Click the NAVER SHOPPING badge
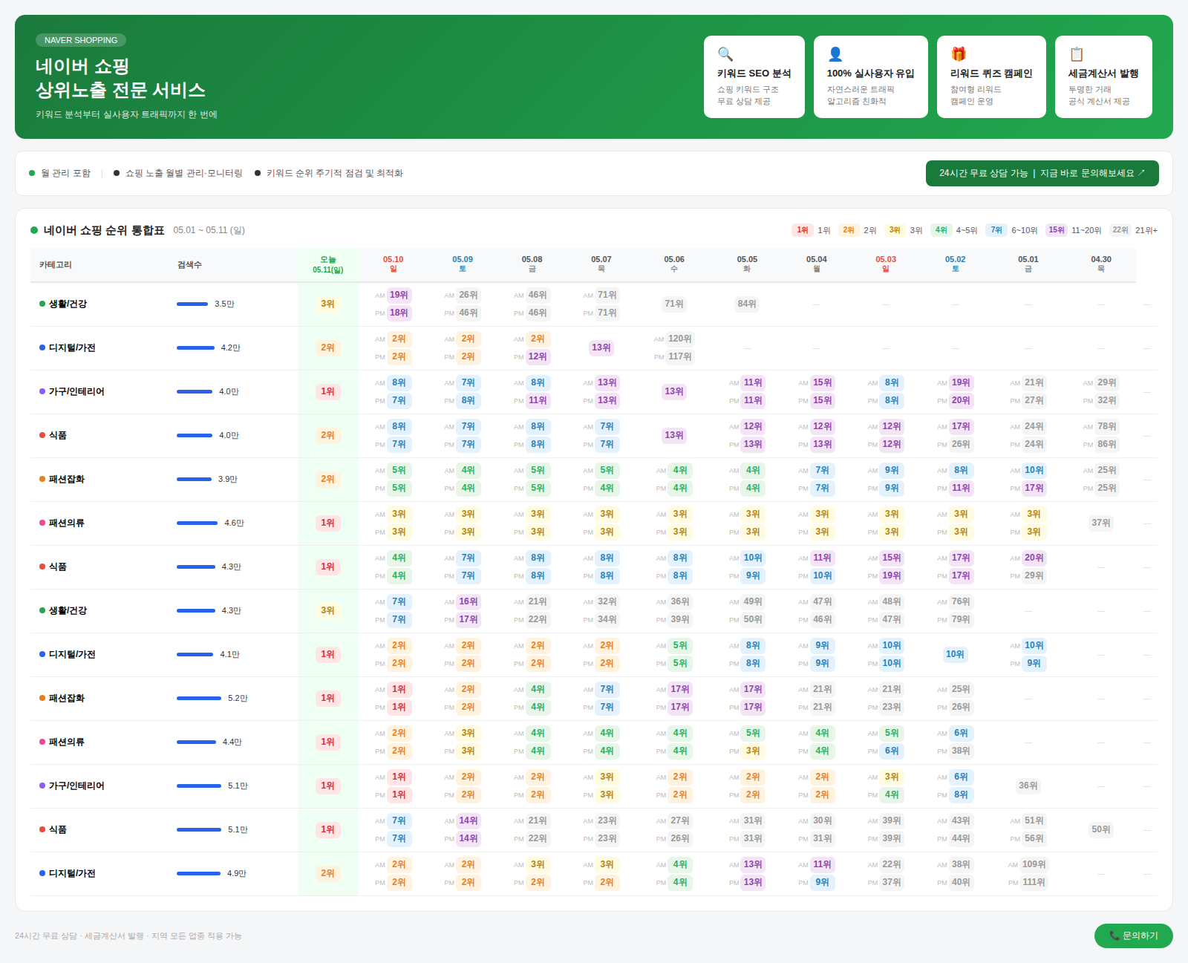This screenshot has height=963, width=1188. tap(81, 40)
